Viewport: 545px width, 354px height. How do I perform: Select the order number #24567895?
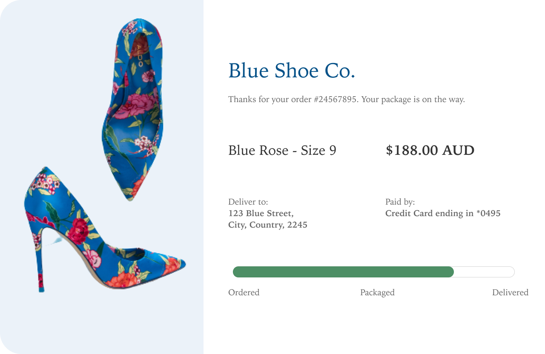point(336,100)
